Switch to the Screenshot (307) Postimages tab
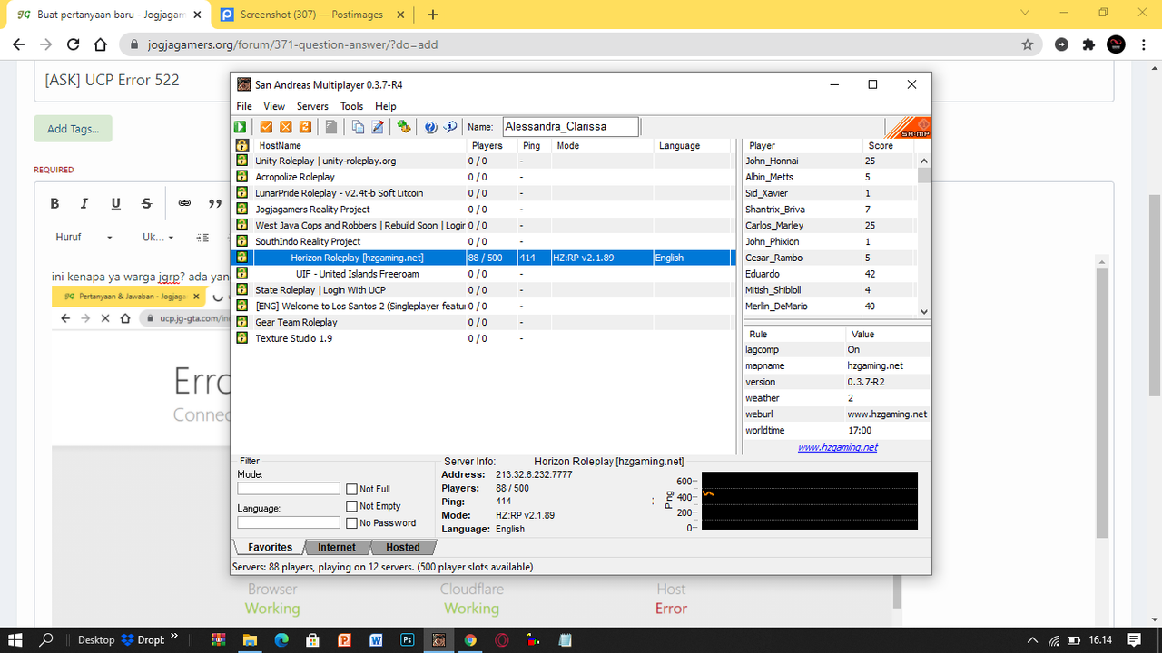The width and height of the screenshot is (1162, 653). click(311, 15)
